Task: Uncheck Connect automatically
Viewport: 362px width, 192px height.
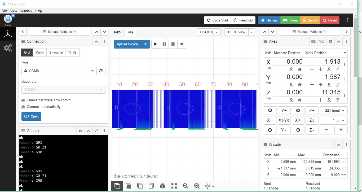Action: point(23,107)
